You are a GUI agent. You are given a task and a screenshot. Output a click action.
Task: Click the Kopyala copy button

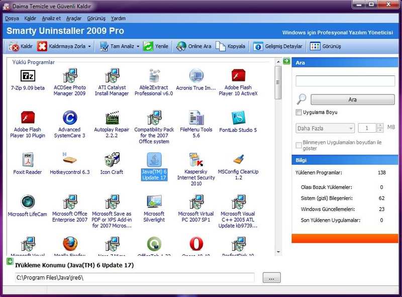[230, 46]
